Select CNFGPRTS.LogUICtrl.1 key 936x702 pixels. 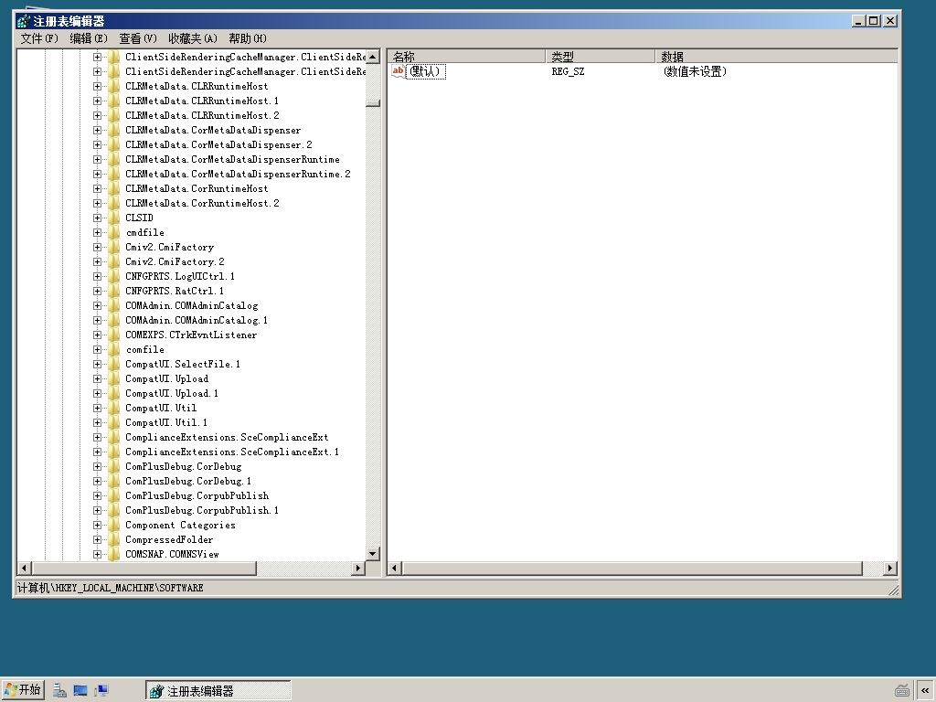coord(180,276)
